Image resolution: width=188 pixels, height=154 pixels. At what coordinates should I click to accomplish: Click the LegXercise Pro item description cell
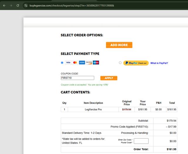(x=93, y=109)
